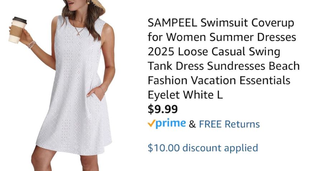Click 'for Women Summer Dresses' in the title
The width and height of the screenshot is (327, 171).
(x=222, y=37)
